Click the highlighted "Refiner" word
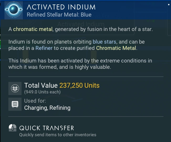Screen dimensions: 171x142 pos(44,48)
